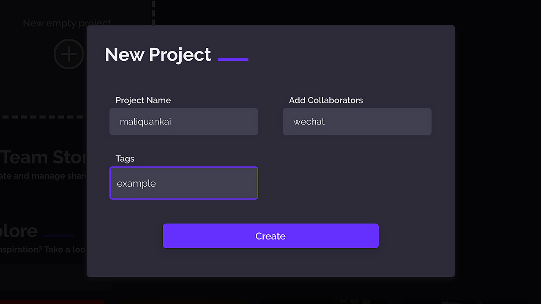Click the "New Project" dialog heading
The height and width of the screenshot is (304, 541).
[x=158, y=54]
